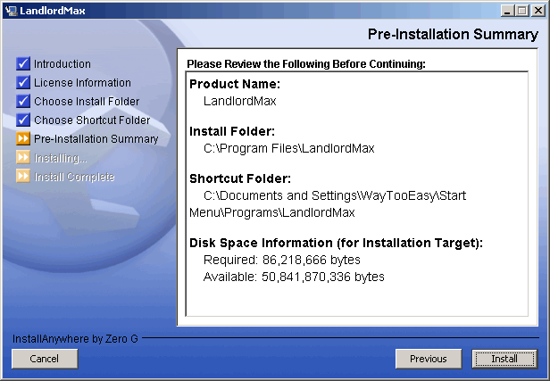
Task: Select the License Information step label
Action: [82, 83]
